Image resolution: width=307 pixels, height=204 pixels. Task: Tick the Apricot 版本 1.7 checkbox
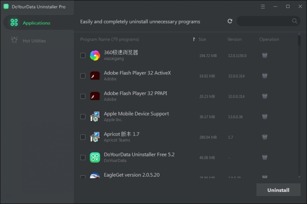pyautogui.click(x=83, y=137)
